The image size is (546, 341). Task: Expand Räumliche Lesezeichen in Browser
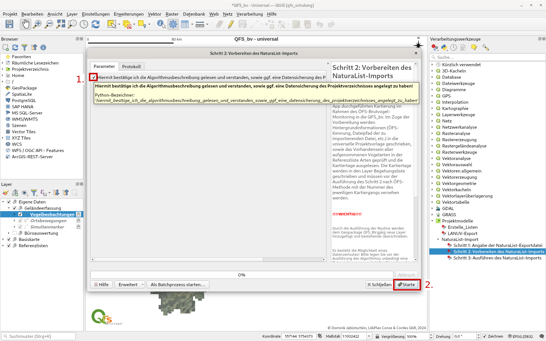[x=3, y=63]
